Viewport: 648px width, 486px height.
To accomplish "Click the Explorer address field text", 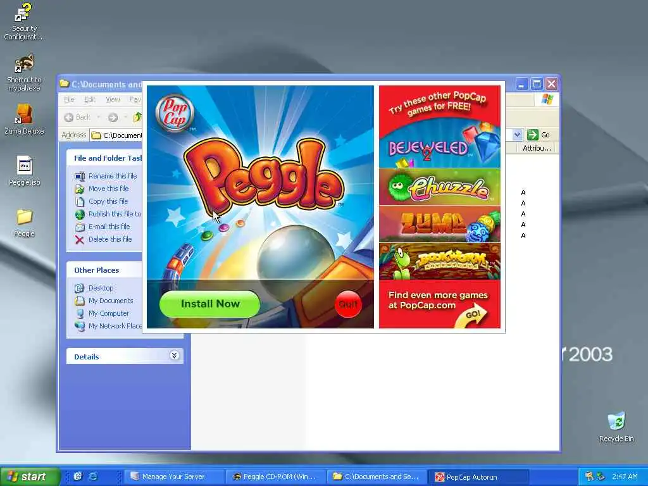I will [x=122, y=135].
